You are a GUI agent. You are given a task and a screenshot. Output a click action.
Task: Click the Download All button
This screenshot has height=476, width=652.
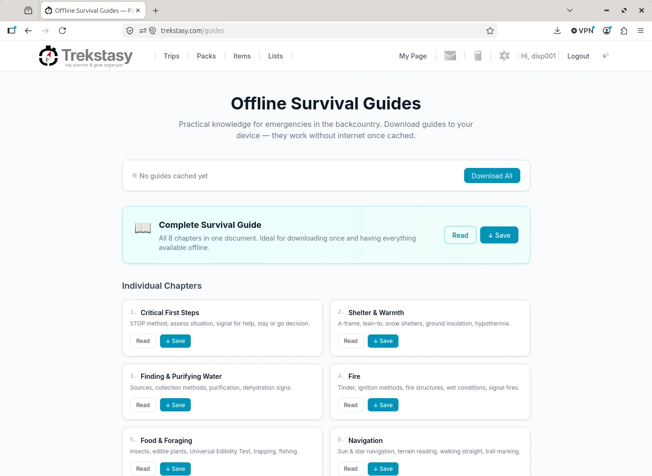click(492, 175)
